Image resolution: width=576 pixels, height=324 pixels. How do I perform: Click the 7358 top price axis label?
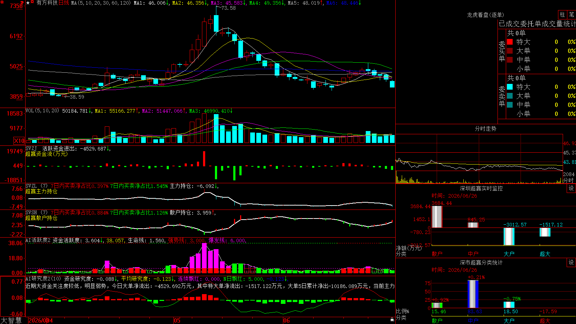(16, 6)
